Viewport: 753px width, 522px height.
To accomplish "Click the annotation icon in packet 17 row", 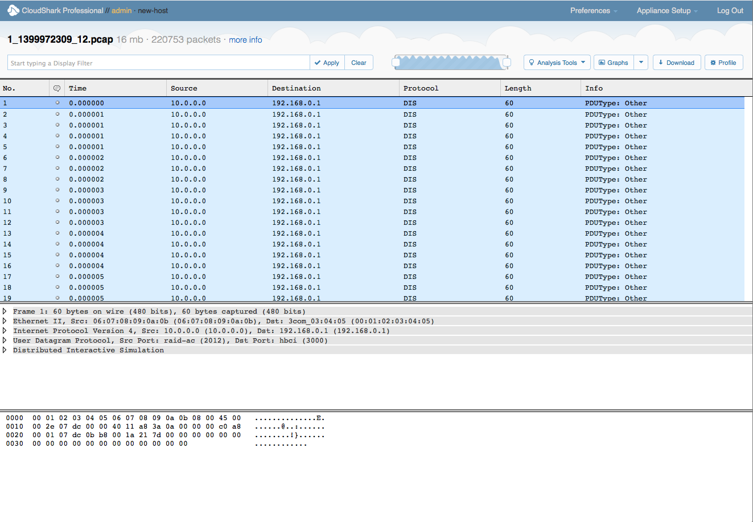I will click(x=57, y=276).
